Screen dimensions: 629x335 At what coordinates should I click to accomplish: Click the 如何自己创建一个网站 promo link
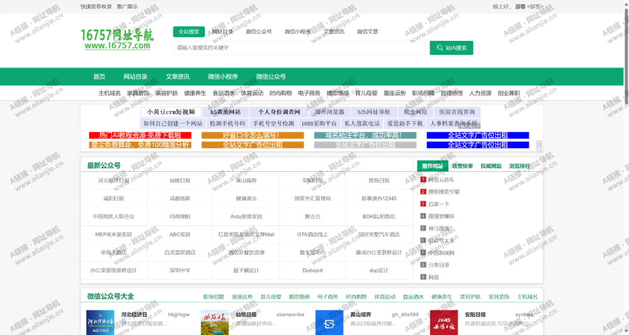coord(173,124)
